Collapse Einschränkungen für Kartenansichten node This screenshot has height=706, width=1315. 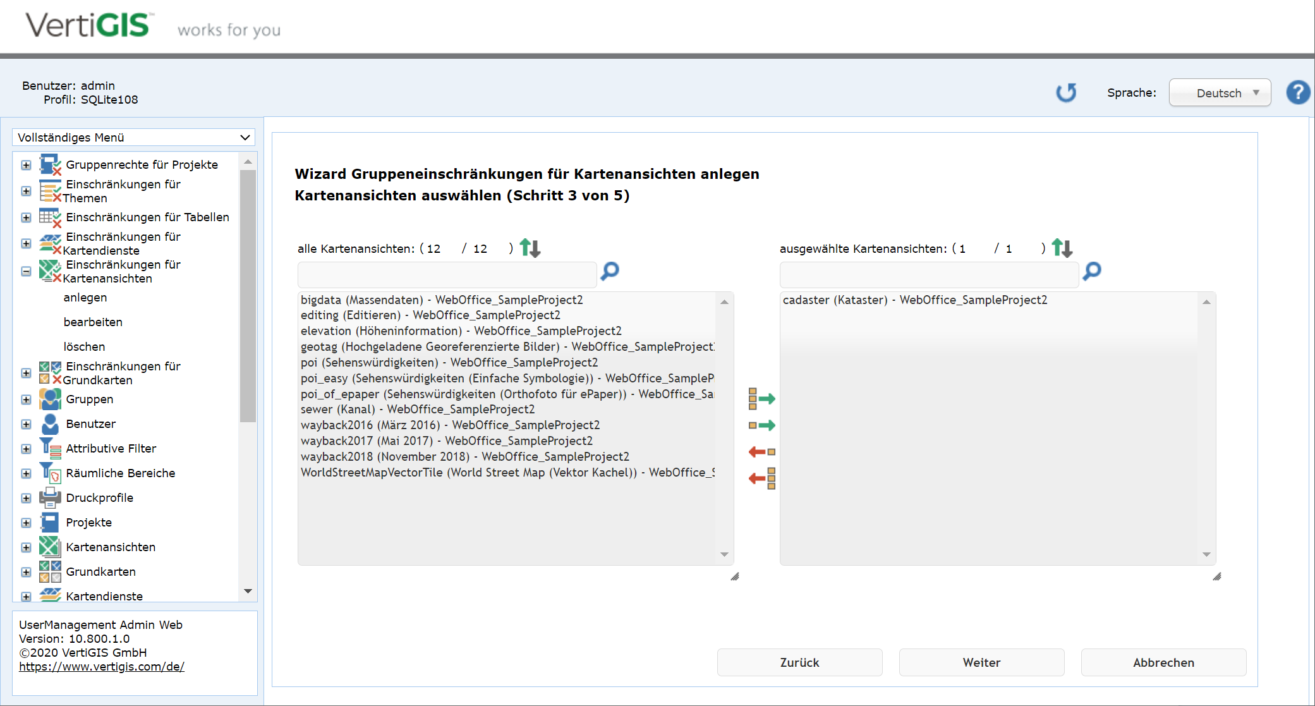point(26,271)
